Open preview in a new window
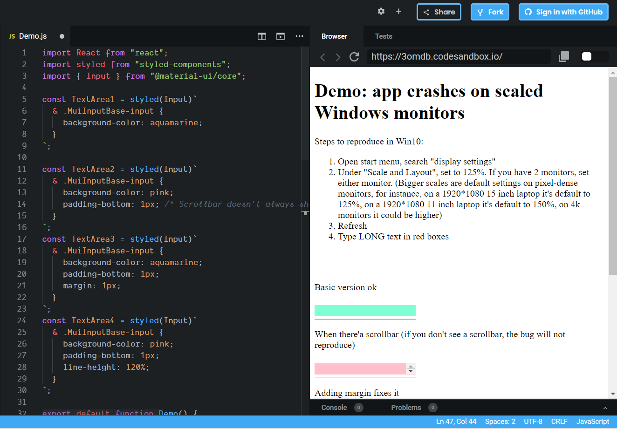 point(280,36)
